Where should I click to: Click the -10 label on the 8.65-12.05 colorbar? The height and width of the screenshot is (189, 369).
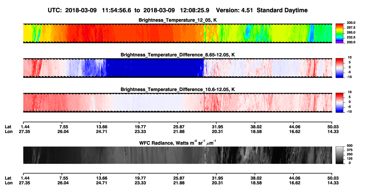pos(349,77)
